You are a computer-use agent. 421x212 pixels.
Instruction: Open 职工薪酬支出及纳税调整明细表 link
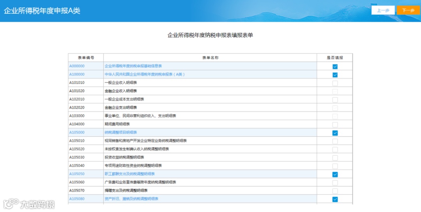tap(130, 174)
